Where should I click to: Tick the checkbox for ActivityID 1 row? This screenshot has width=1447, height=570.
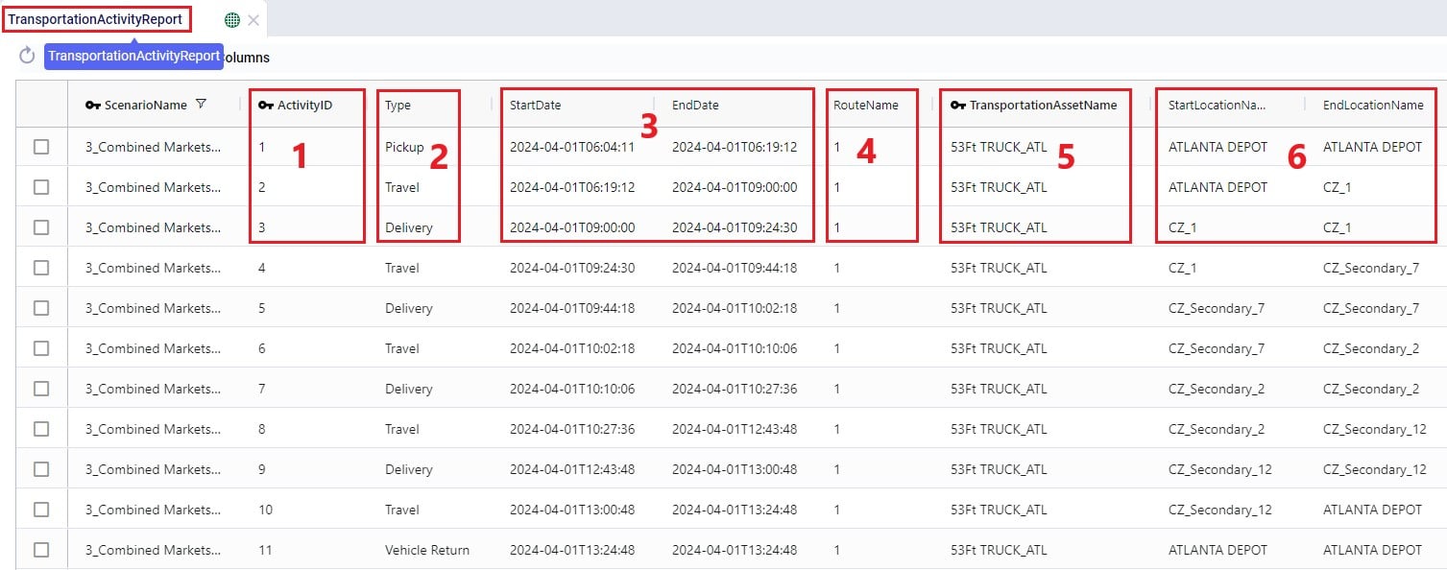[x=41, y=147]
